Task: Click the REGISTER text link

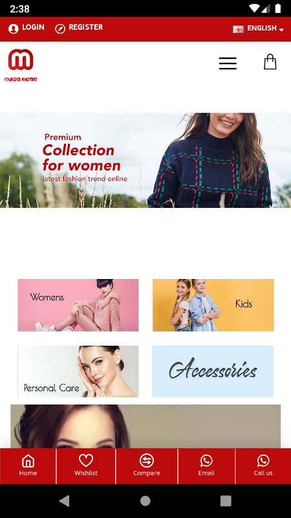Action: click(x=86, y=27)
